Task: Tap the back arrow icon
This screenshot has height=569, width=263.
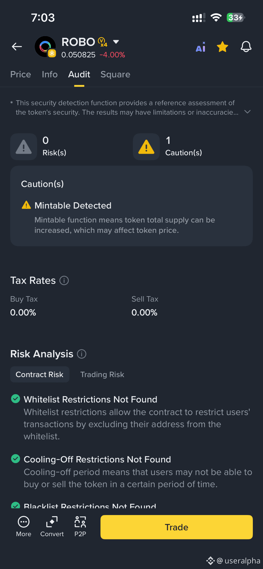Action: [x=17, y=47]
